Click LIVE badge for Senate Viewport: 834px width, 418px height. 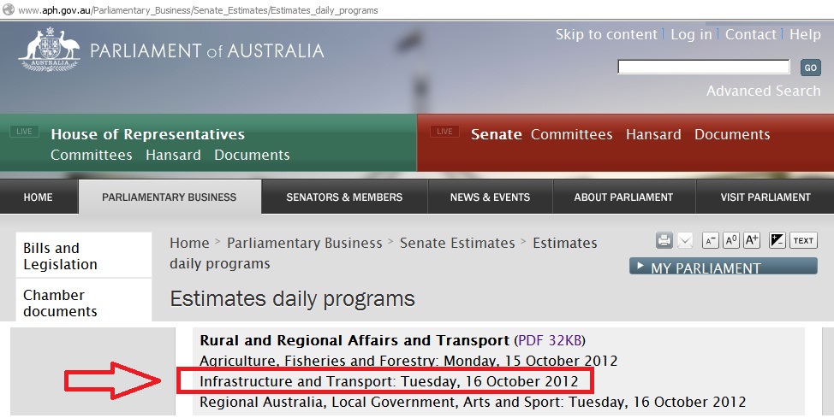[444, 131]
